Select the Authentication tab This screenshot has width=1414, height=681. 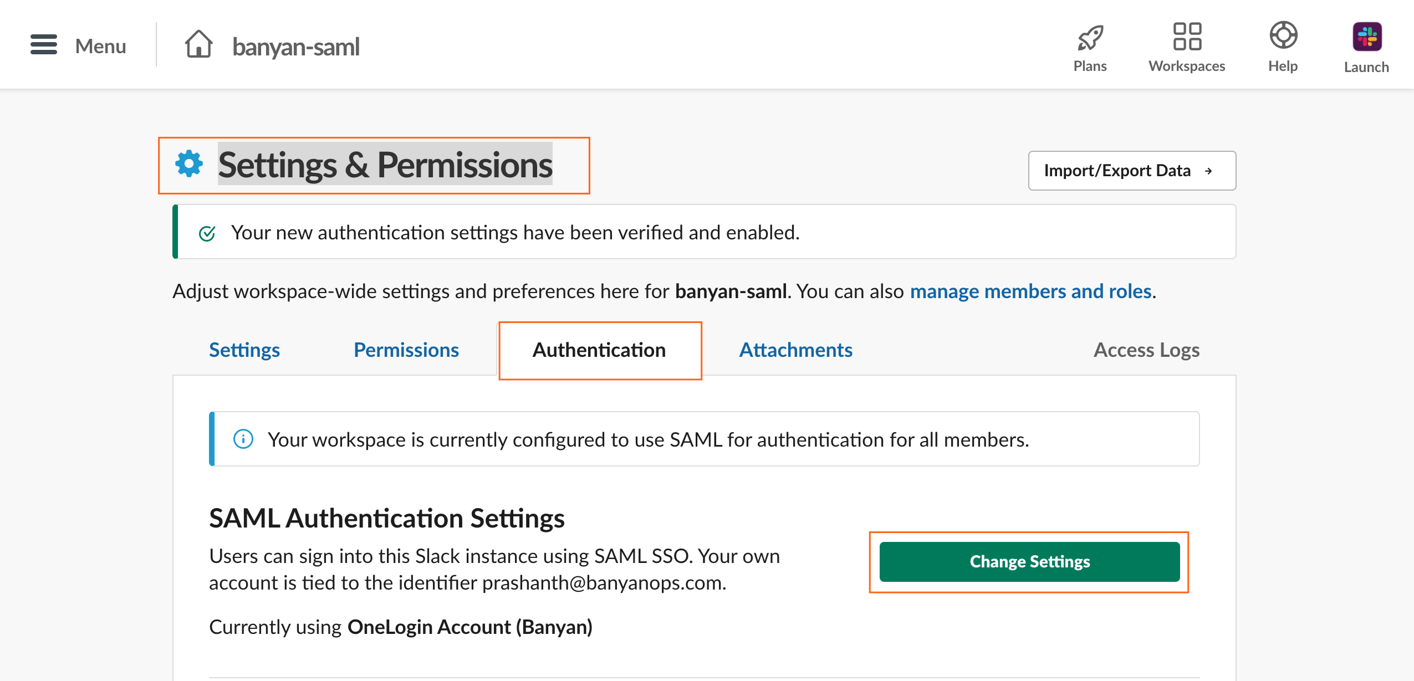599,350
